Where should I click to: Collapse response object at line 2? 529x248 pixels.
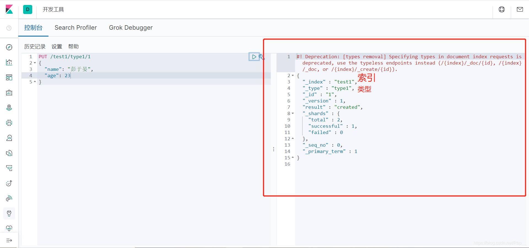pos(293,76)
